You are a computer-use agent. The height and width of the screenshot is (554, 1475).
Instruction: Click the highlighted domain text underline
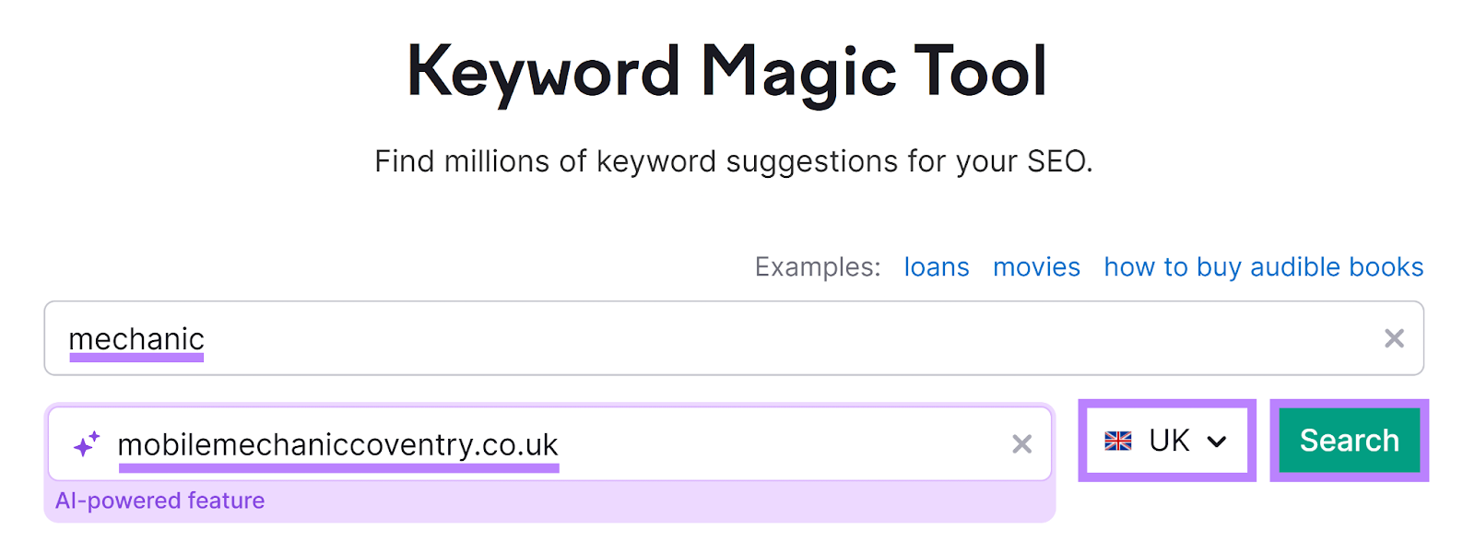click(338, 466)
